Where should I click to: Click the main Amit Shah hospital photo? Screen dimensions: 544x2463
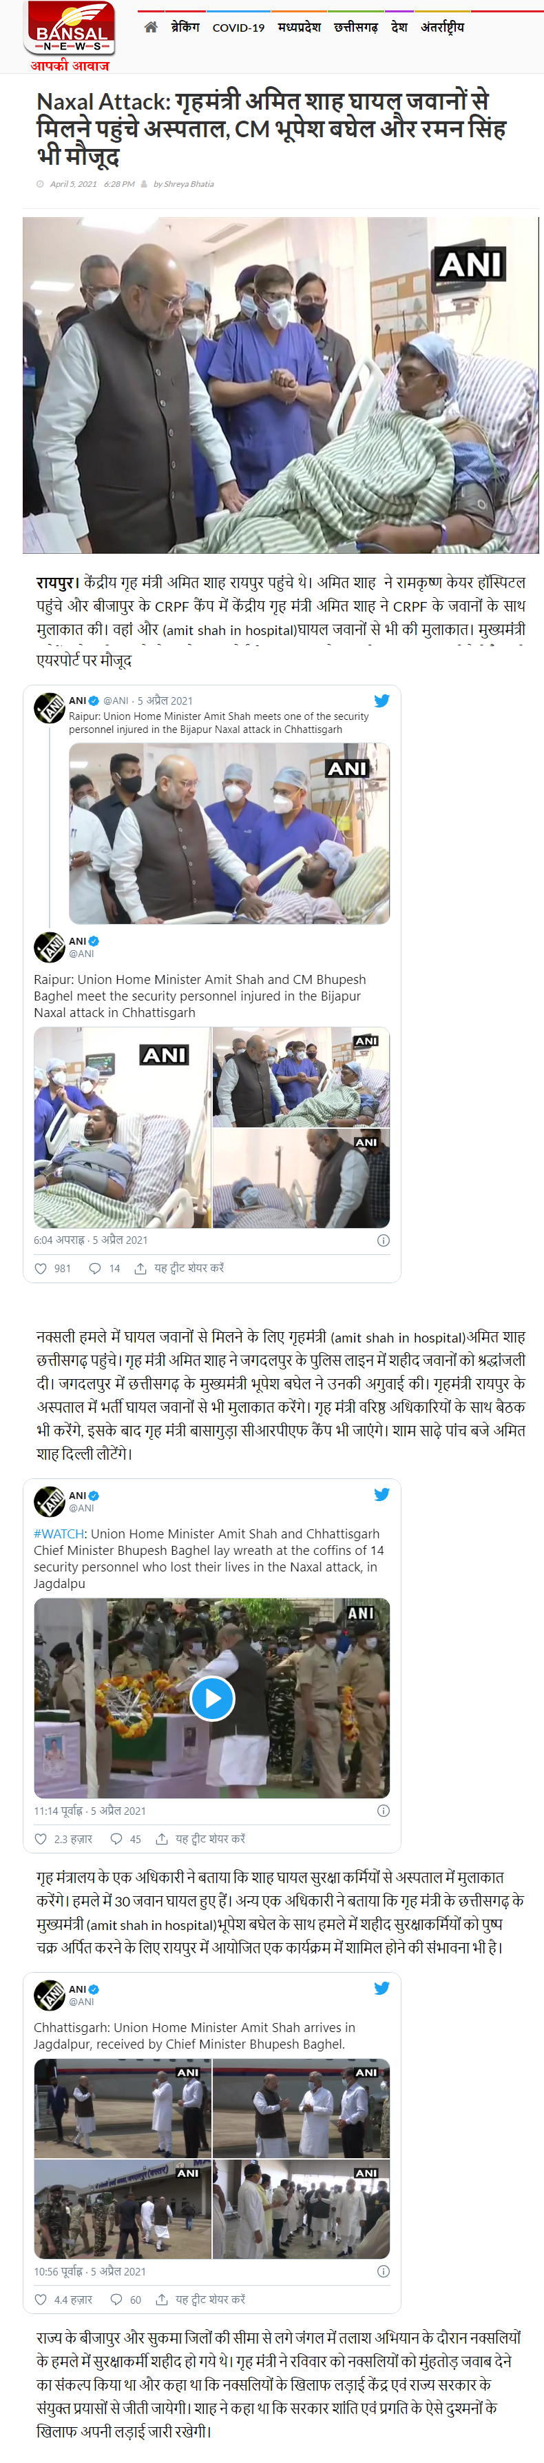[280, 384]
